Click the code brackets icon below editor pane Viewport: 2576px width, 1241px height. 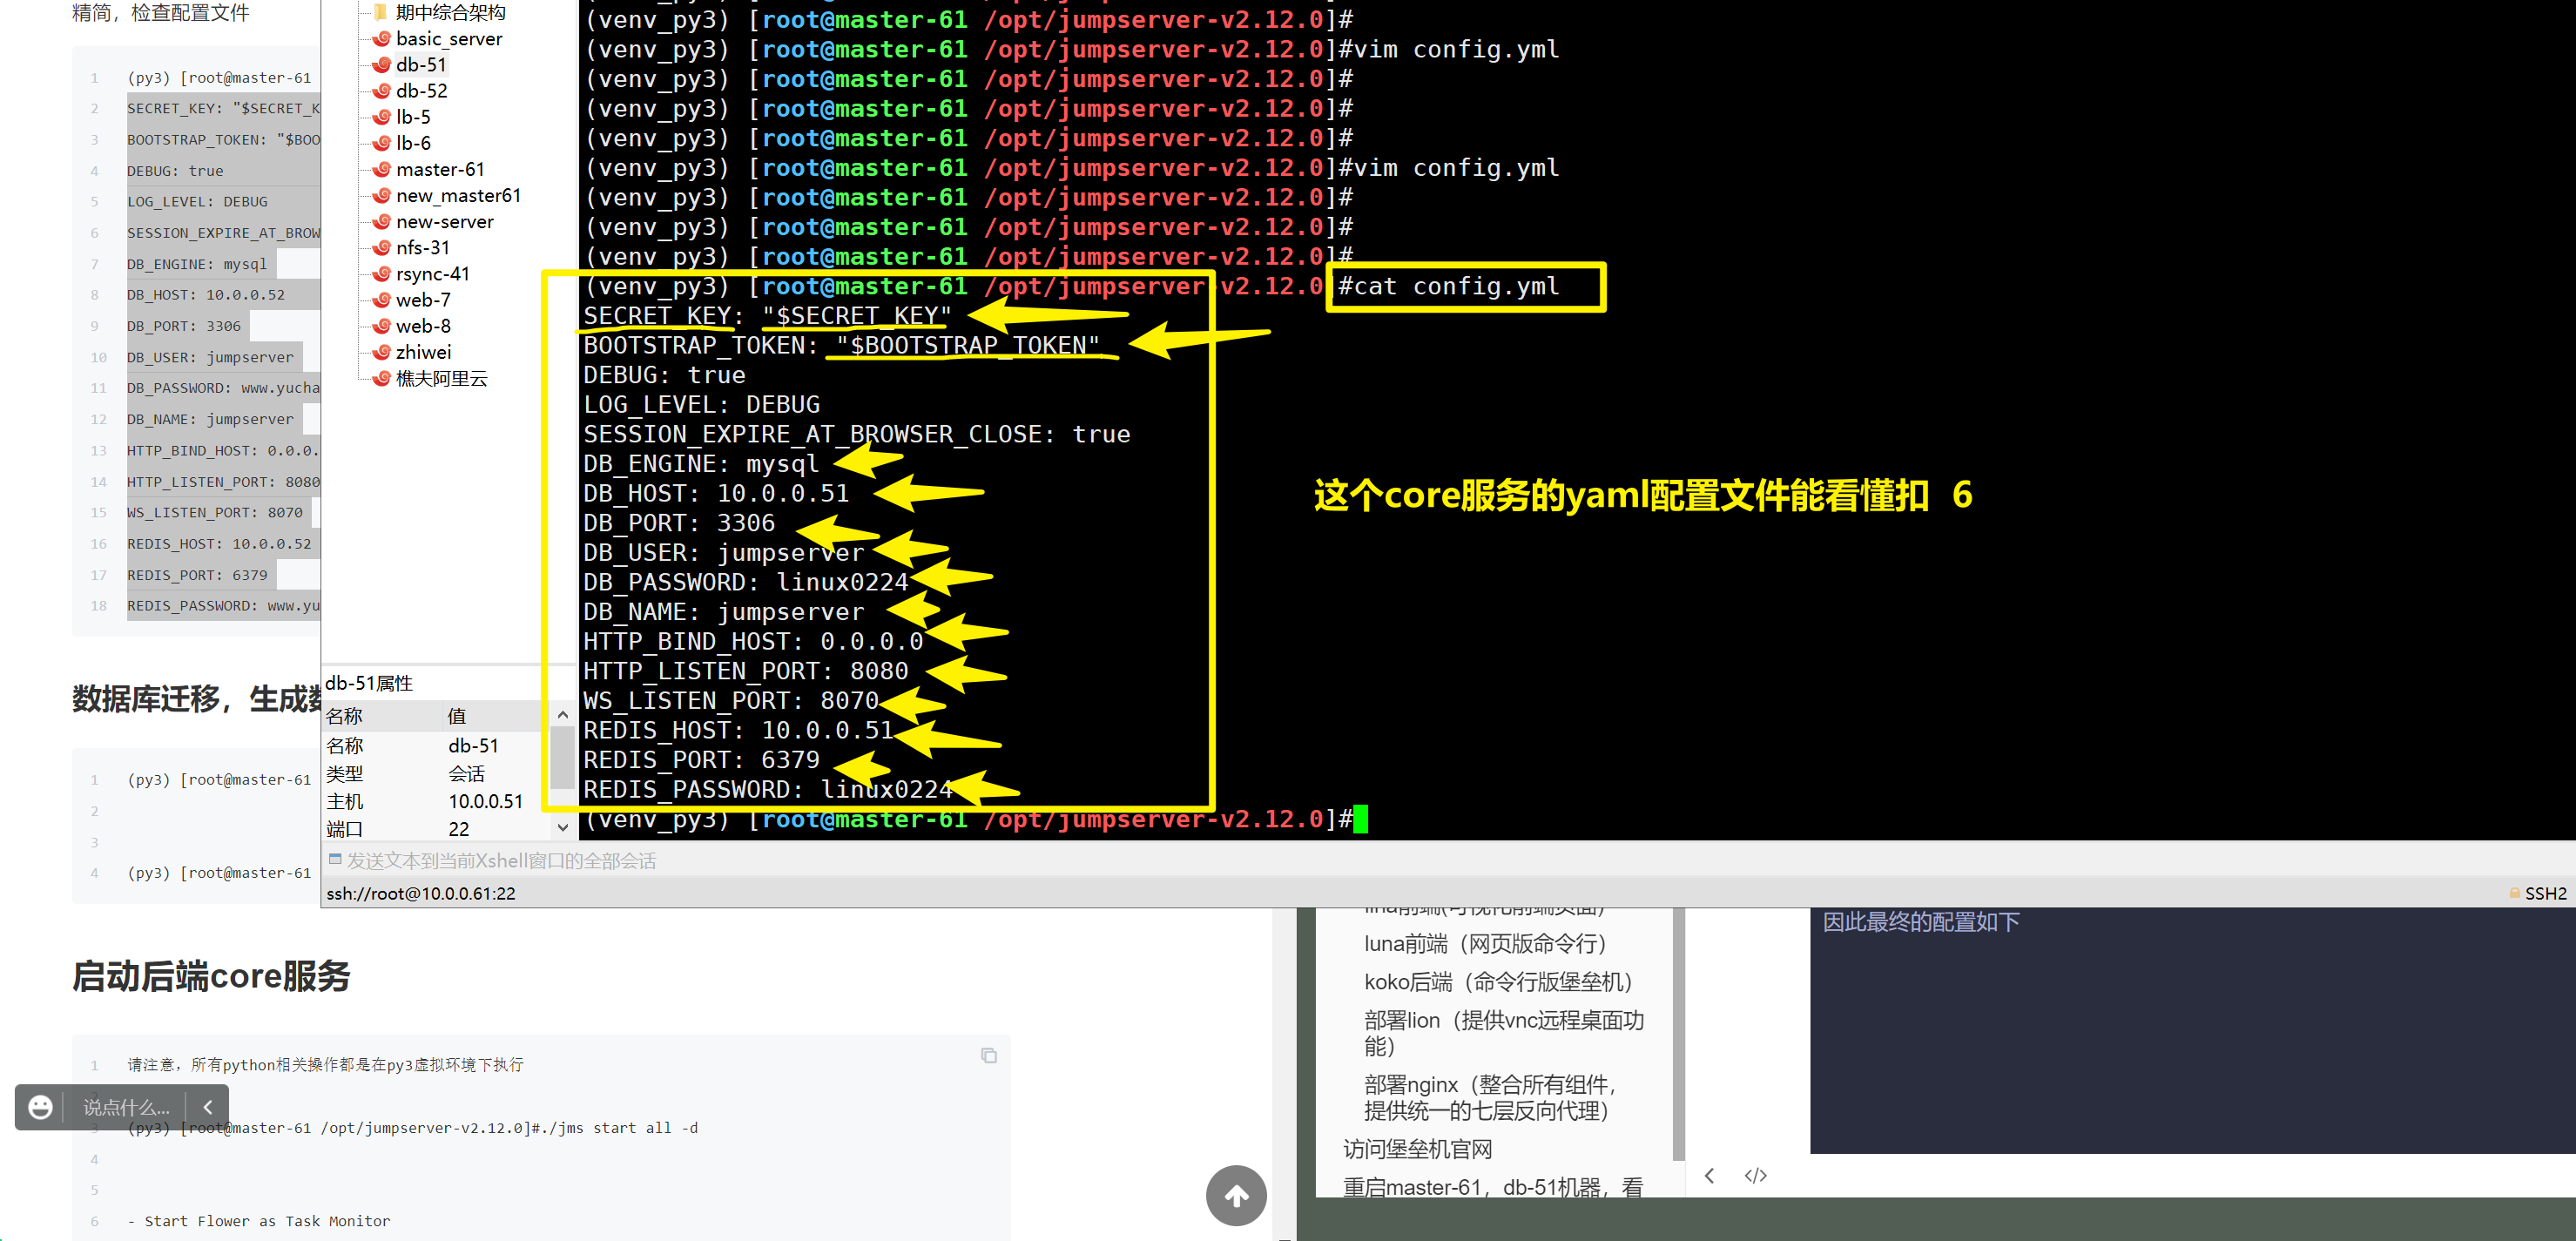(1755, 1175)
